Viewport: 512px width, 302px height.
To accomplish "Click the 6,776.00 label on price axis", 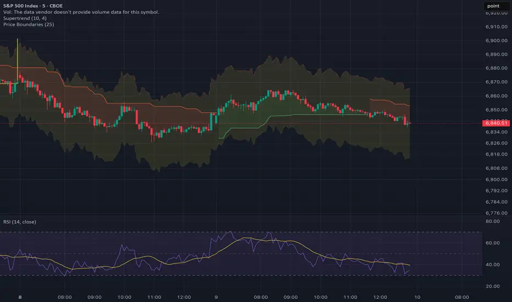I will tap(496, 213).
